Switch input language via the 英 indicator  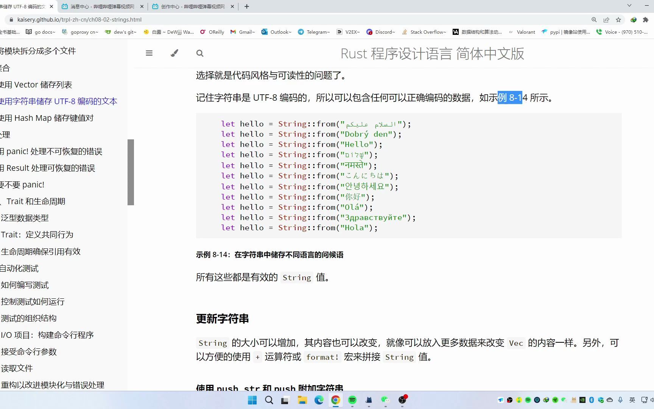632,400
